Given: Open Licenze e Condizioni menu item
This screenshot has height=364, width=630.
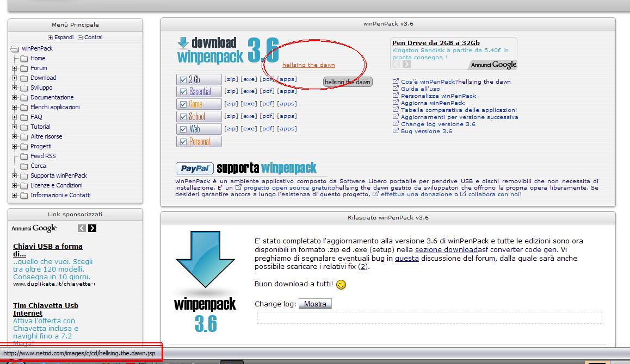Looking at the screenshot, I should [x=56, y=185].
